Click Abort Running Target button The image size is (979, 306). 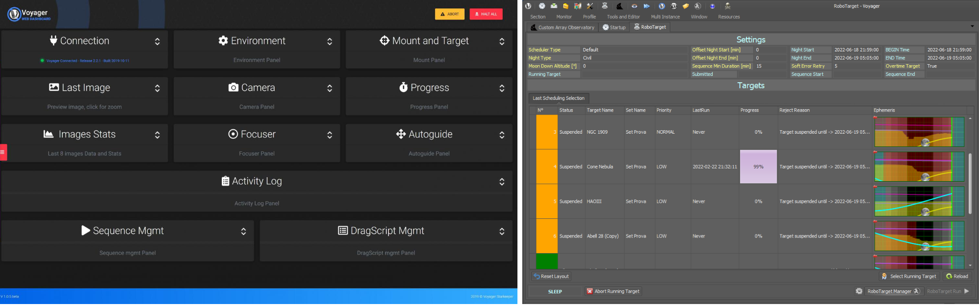pyautogui.click(x=613, y=291)
